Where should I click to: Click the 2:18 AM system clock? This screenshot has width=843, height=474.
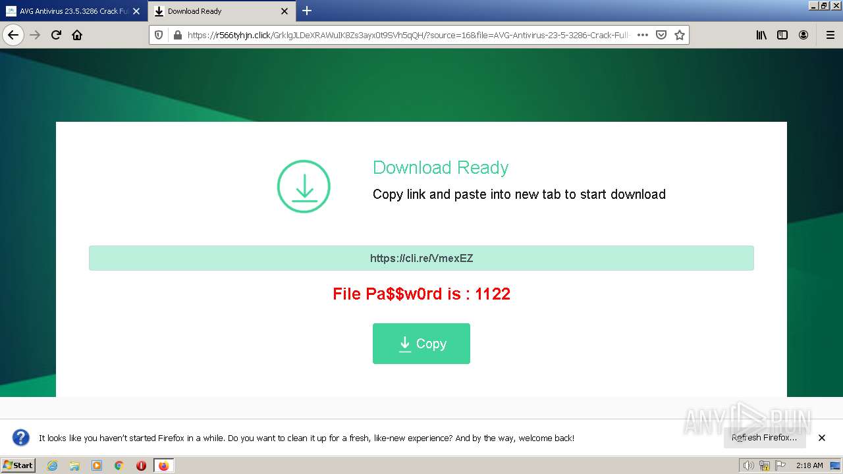[x=809, y=465]
